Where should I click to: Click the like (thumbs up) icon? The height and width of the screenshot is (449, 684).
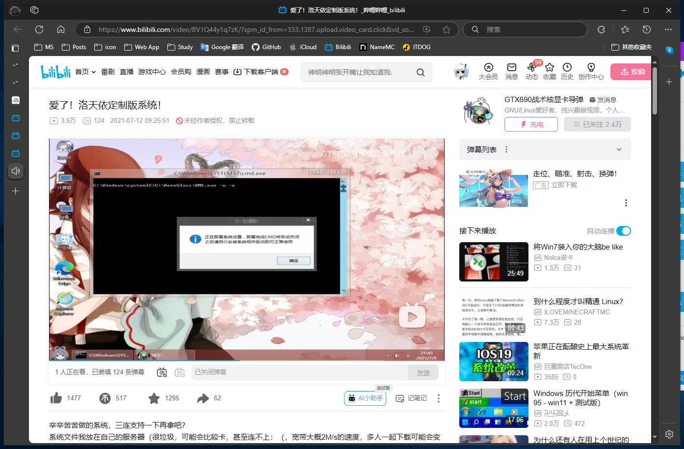point(56,398)
